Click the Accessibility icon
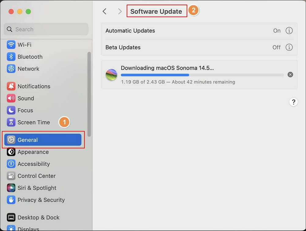The height and width of the screenshot is (231, 306). (x=11, y=164)
